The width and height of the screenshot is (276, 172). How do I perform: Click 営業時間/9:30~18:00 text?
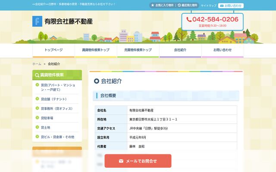[x=213, y=26]
